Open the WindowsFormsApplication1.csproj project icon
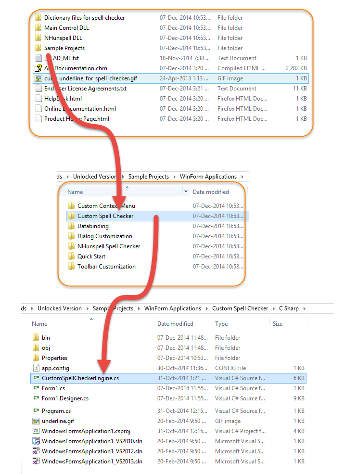 36,431
